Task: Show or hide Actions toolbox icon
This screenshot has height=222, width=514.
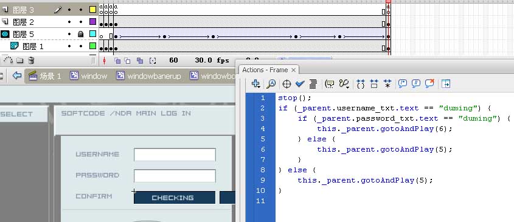Action: [446, 84]
